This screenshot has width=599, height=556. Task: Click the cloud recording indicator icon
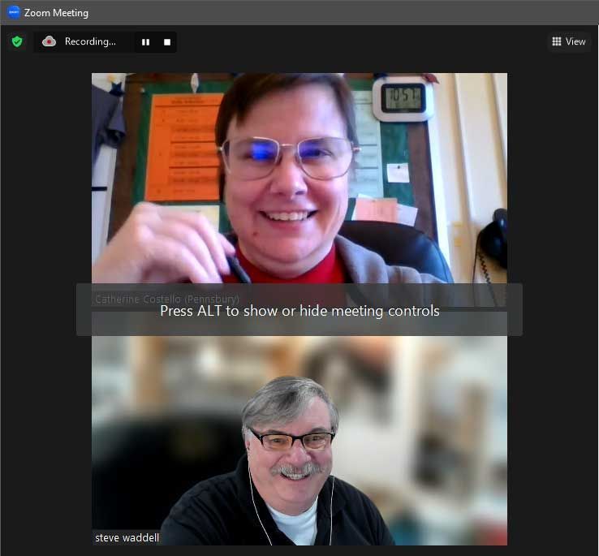[x=49, y=41]
